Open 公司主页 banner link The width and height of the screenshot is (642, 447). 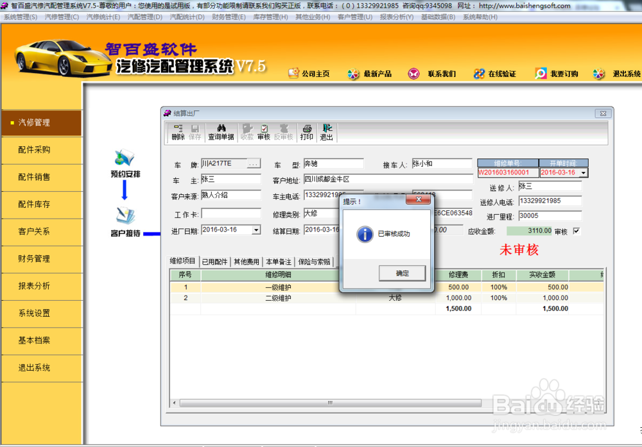point(309,74)
